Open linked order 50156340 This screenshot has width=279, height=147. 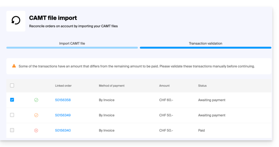pyautogui.click(x=63, y=130)
